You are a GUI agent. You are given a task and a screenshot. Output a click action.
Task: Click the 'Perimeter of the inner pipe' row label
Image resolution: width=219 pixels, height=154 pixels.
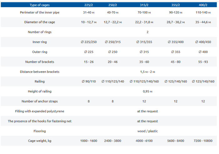(39, 12)
